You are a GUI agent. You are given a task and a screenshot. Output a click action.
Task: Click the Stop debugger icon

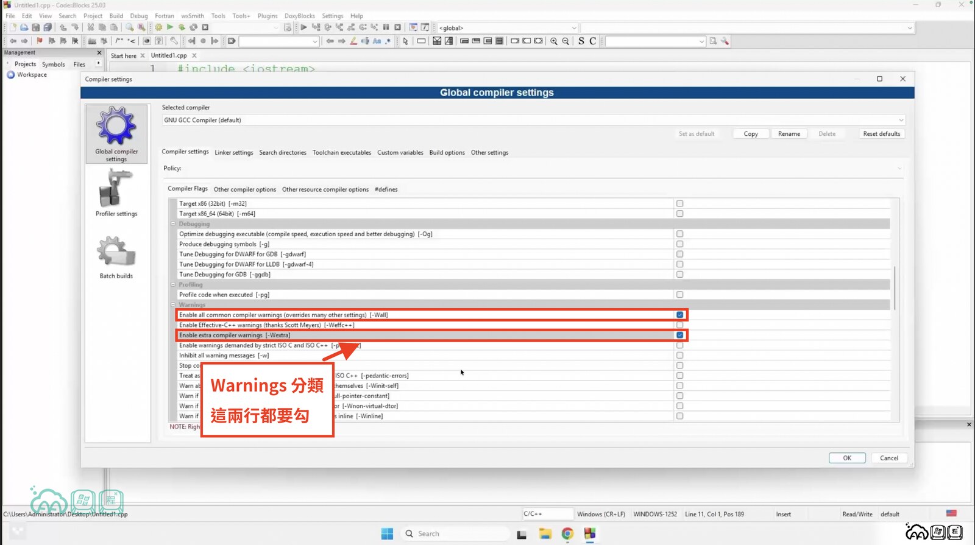click(x=398, y=27)
